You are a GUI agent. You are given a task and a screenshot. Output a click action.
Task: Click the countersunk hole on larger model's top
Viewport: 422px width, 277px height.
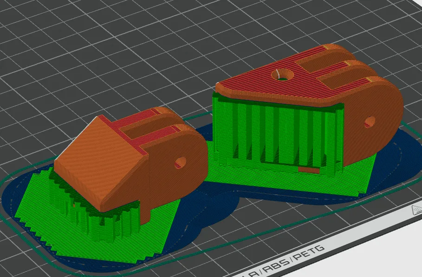click(x=282, y=74)
